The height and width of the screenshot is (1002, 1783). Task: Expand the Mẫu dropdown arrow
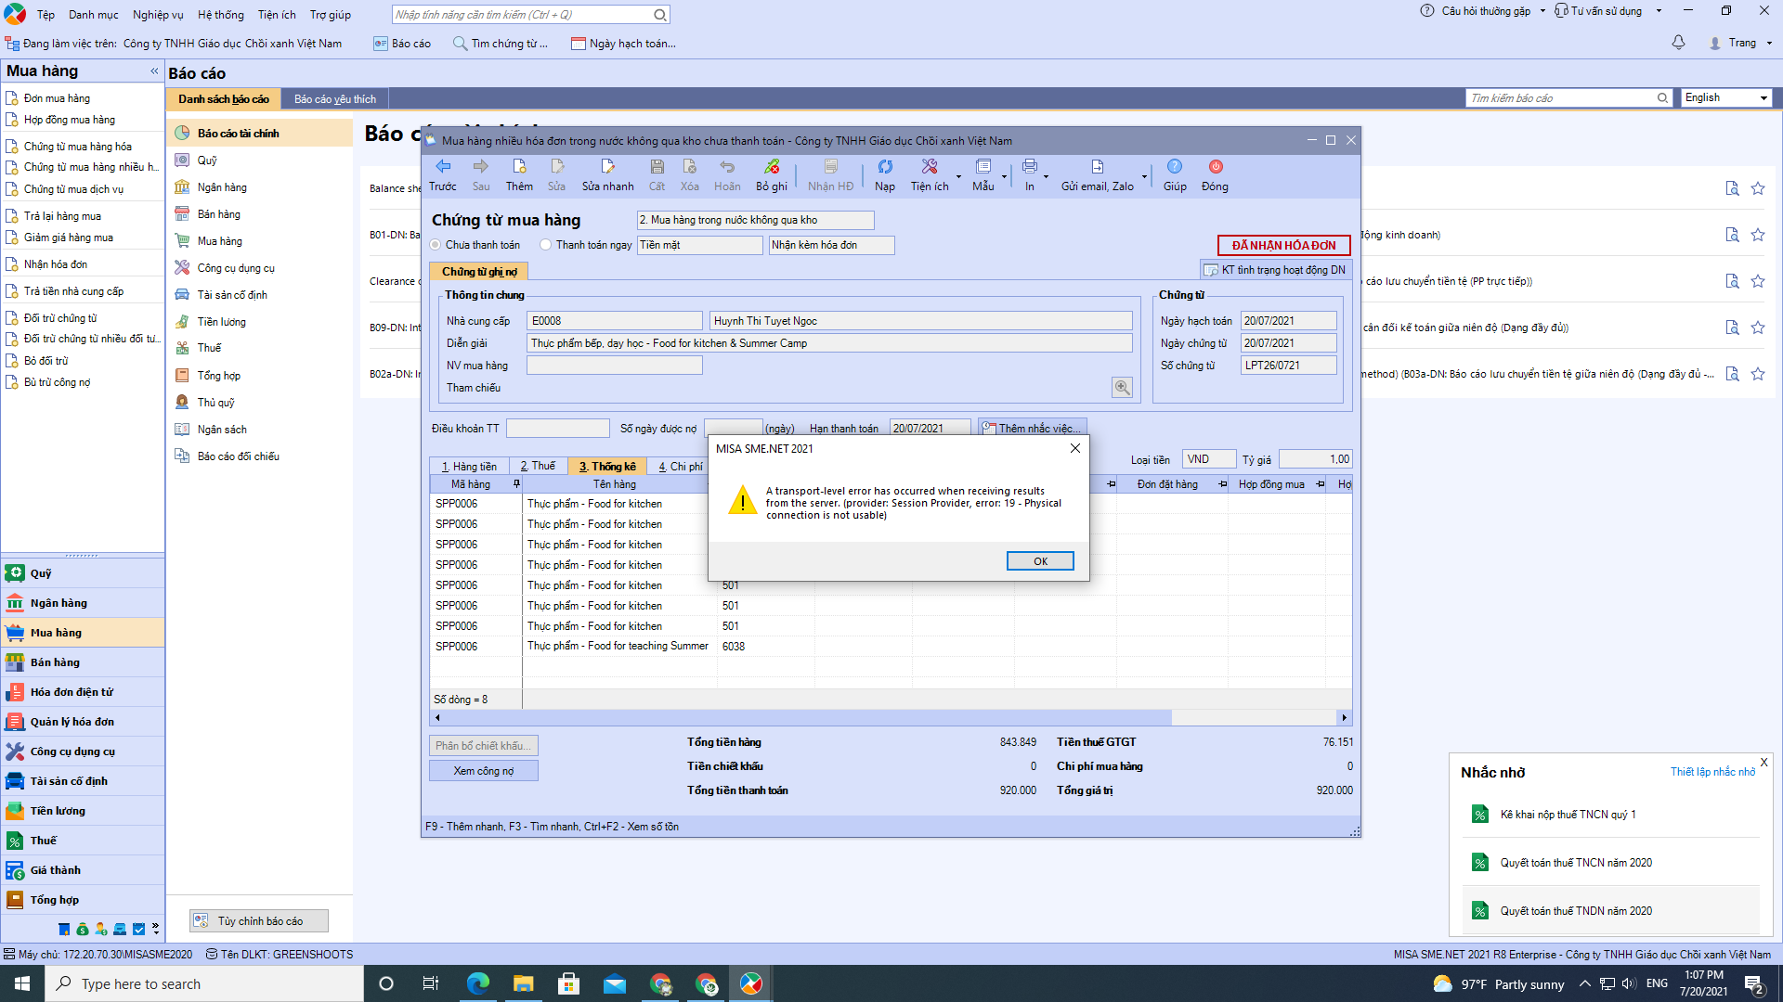click(1004, 176)
